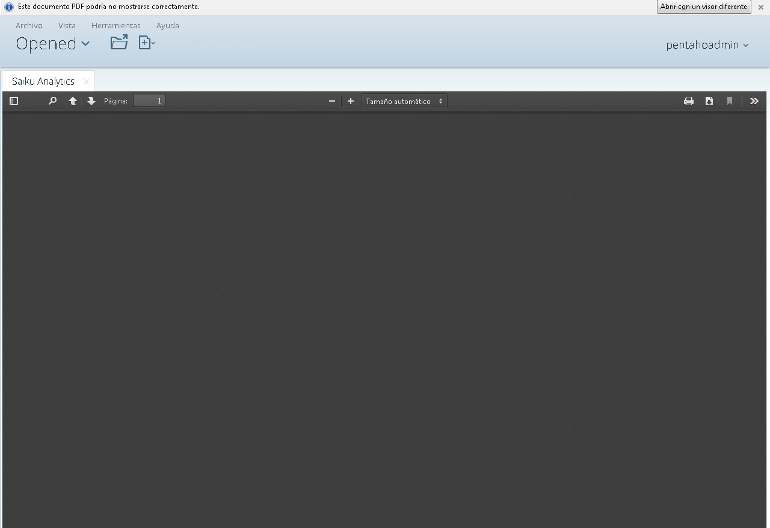Click the open folder icon

119,42
